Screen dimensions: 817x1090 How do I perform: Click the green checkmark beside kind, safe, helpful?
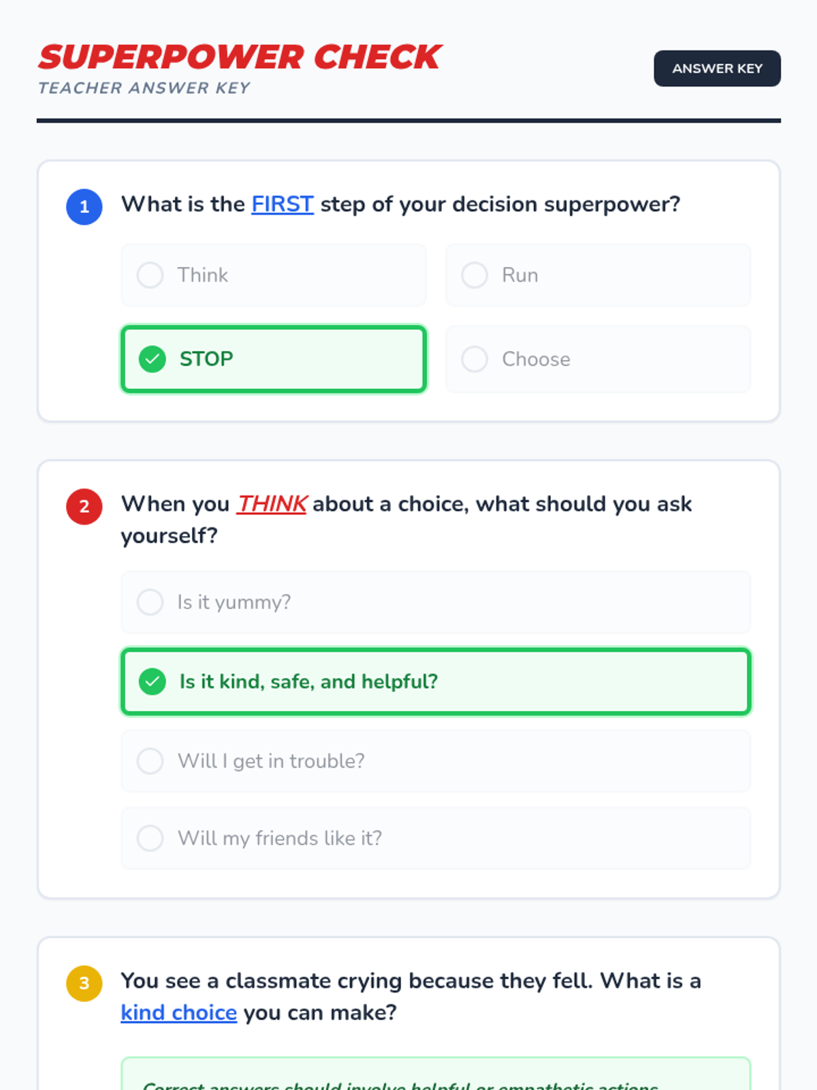point(152,681)
